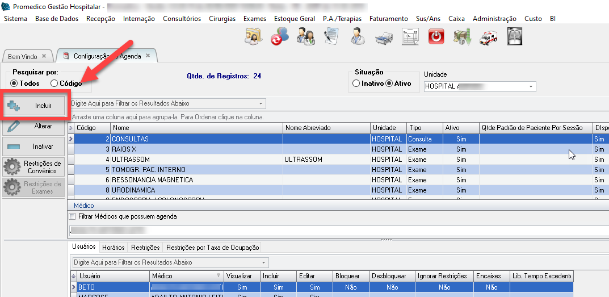Click the red power button icon
The width and height of the screenshot is (609, 297).
coord(436,37)
